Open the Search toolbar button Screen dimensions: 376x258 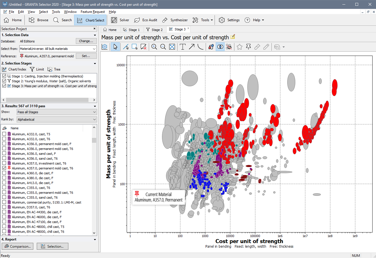[63, 20]
